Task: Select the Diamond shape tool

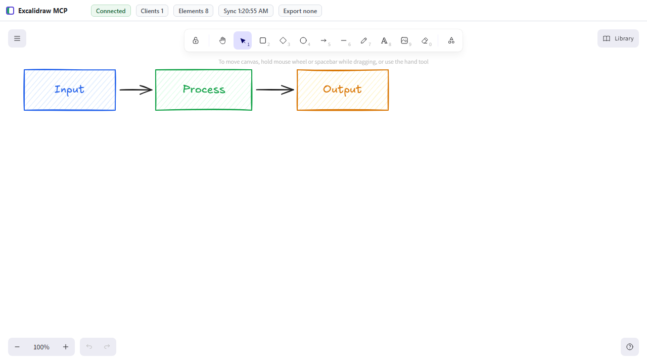Action: [283, 40]
